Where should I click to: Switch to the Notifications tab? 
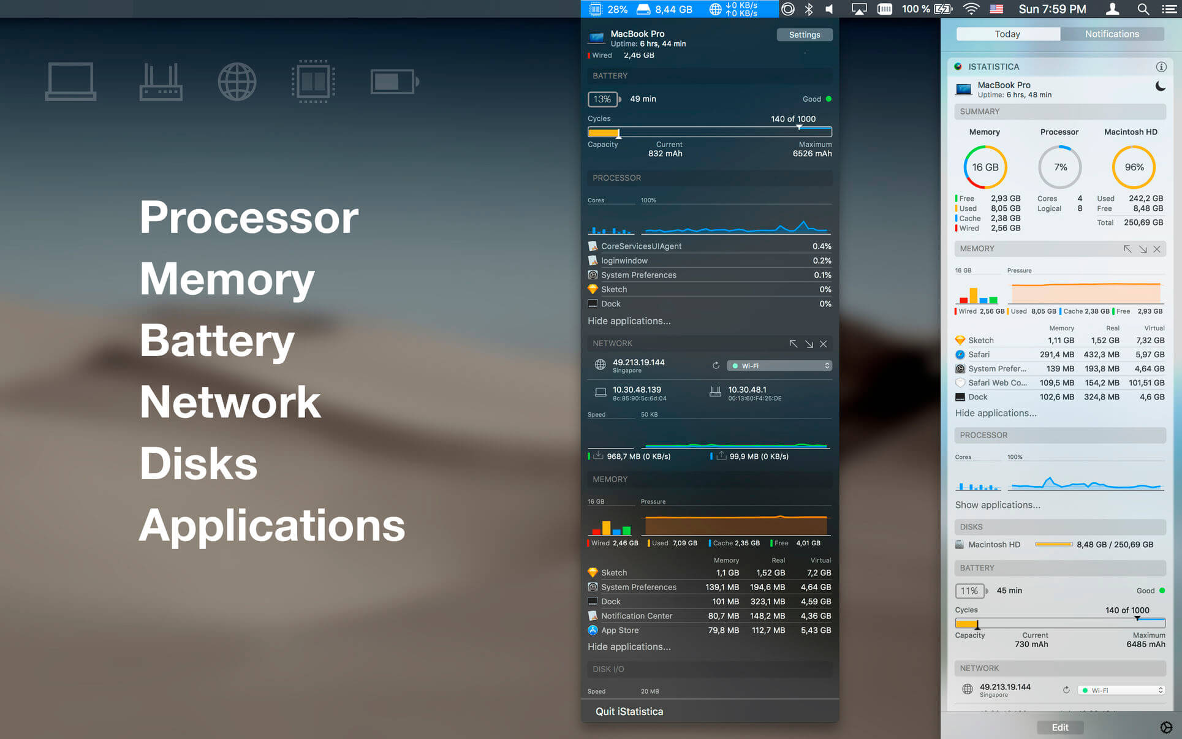tap(1112, 34)
